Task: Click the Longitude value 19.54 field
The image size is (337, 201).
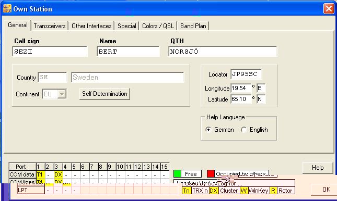Action: click(x=241, y=88)
